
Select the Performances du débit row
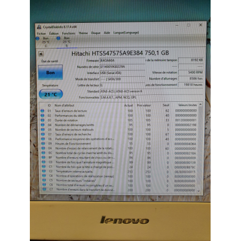[119, 116]
